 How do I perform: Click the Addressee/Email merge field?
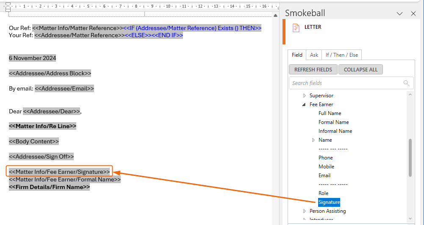pos(64,88)
